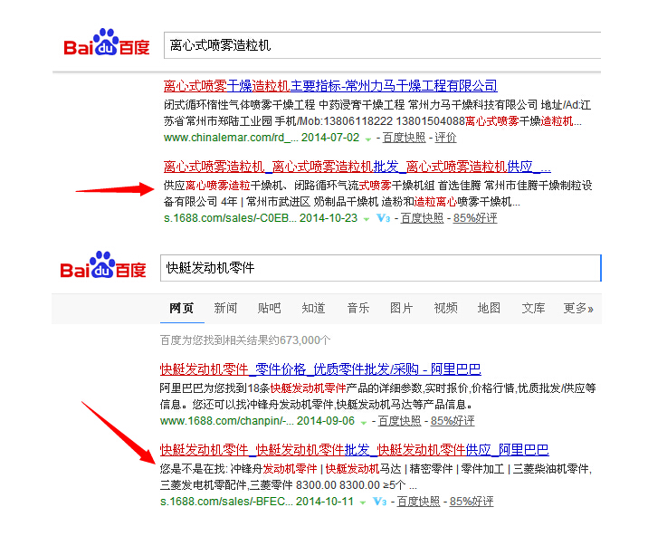The width and height of the screenshot is (648, 536).
Task: Click the www.chinalemar.com/rd_... URL text
Action: pyautogui.click(x=231, y=138)
